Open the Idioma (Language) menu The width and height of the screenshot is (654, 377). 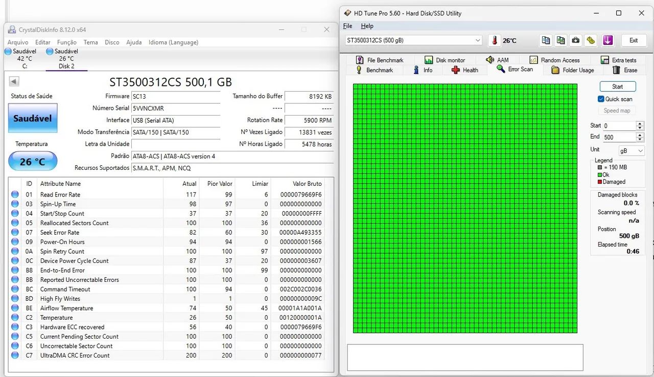point(173,42)
